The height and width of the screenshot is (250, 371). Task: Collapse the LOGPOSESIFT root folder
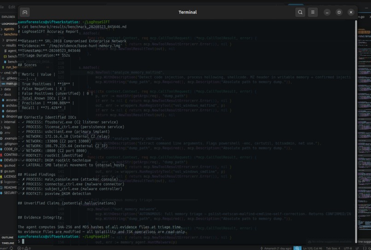click(x=9, y=23)
